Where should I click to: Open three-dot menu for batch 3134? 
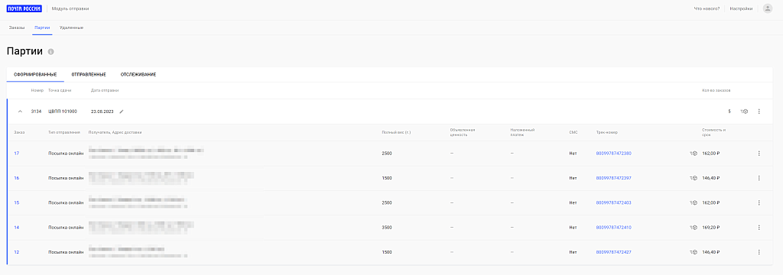pos(759,112)
